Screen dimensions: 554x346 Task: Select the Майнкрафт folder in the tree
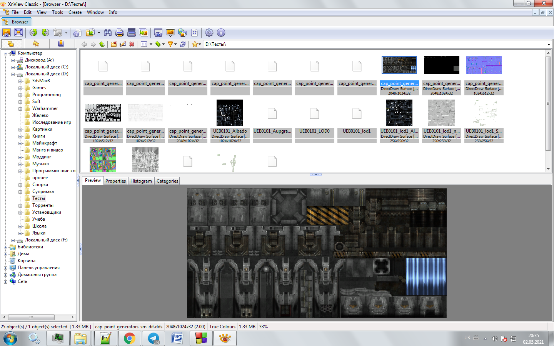pos(45,143)
